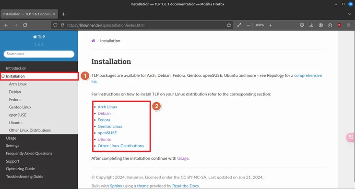
Task: Follow the Usage link after installation text
Action: (183, 158)
